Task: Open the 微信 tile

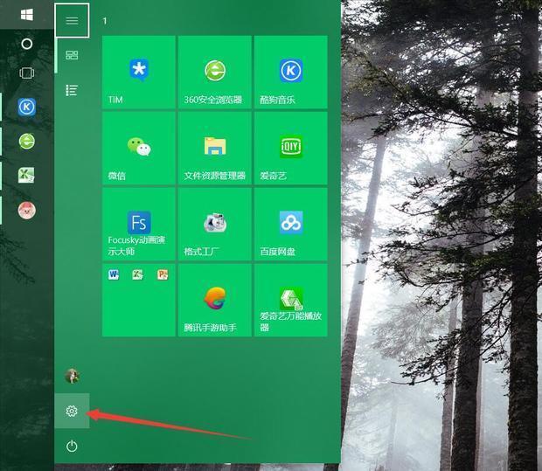Action: [x=139, y=149]
